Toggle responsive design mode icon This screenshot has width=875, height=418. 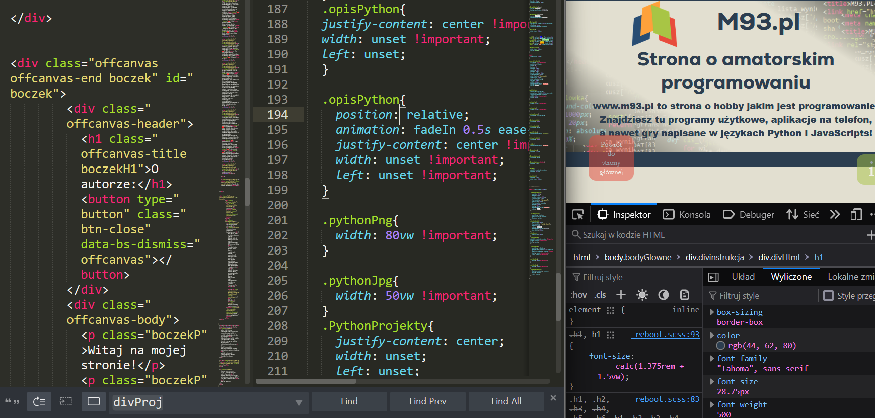click(856, 215)
